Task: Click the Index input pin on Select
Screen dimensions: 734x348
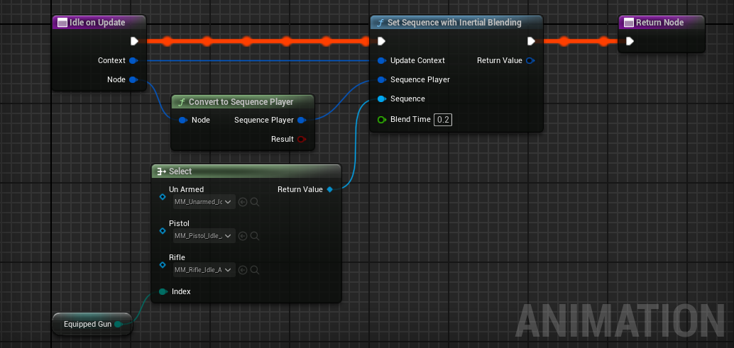Action: 163,291
